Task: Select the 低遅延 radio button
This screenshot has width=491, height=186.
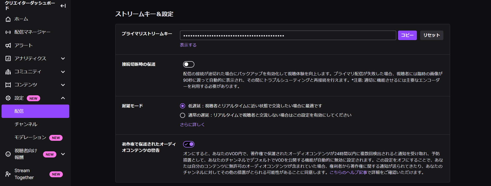Action: click(x=183, y=106)
